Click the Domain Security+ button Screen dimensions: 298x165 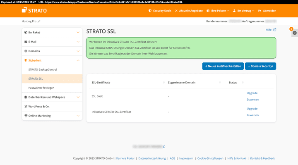[x=261, y=66]
